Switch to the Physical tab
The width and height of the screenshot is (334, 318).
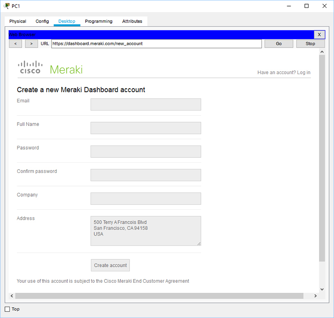tap(18, 21)
